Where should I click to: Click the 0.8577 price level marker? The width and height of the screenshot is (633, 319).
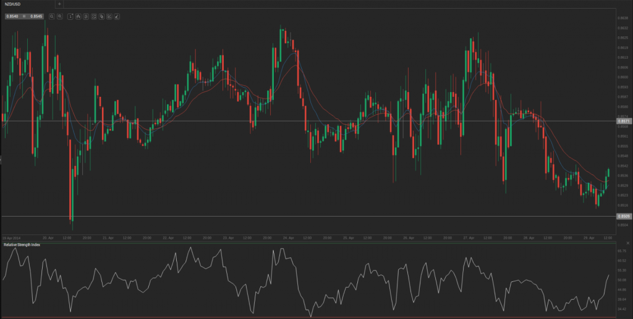[x=623, y=122]
